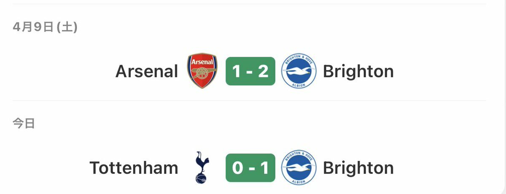The image size is (506, 194).
Task: Click the digit 1 in today's Brighton score
Action: pyautogui.click(x=265, y=168)
